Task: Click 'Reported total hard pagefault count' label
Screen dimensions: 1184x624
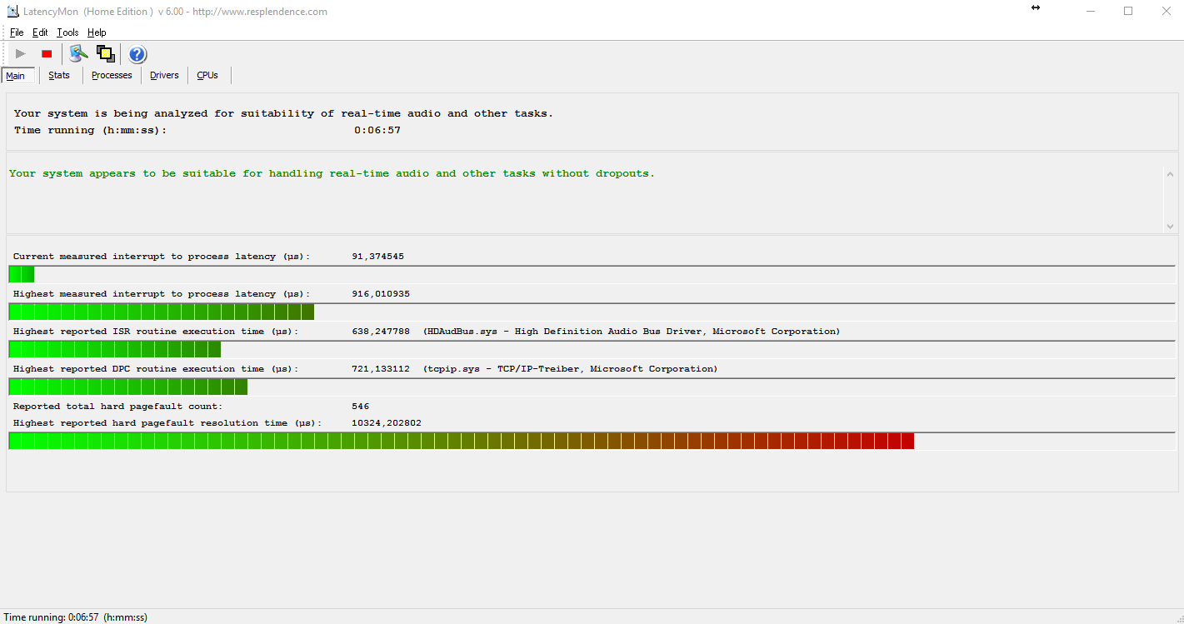Action: (117, 407)
